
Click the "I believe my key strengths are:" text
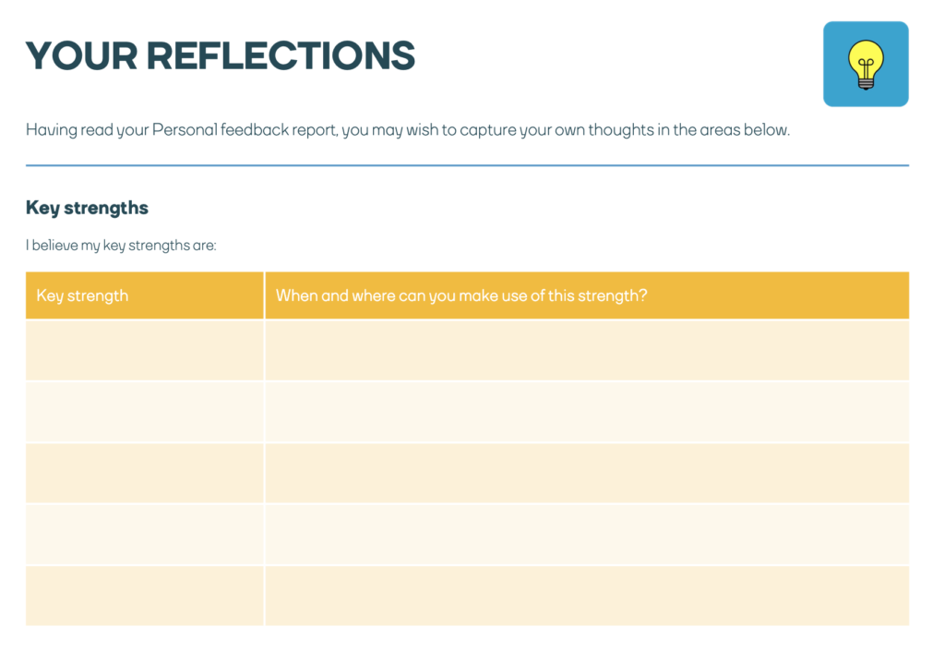[121, 247]
